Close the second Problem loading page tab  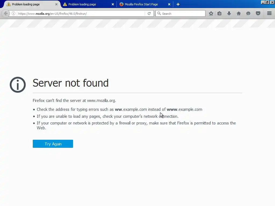pos(113,4)
